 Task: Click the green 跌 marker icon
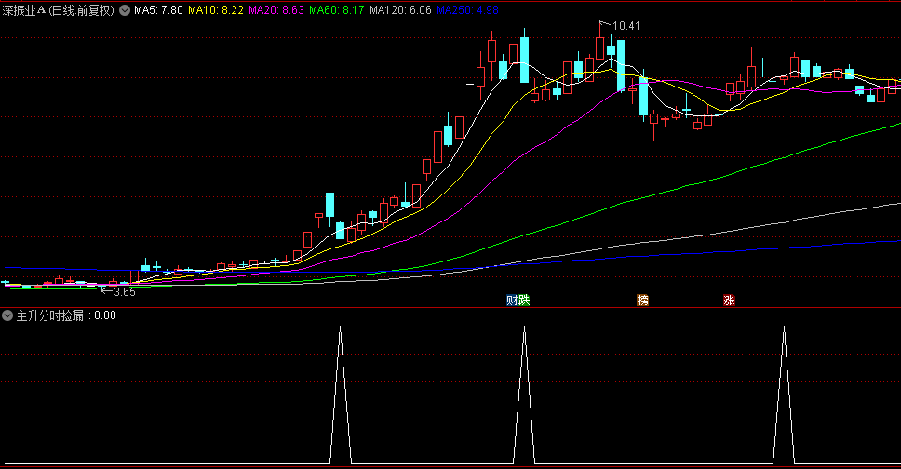click(x=524, y=300)
